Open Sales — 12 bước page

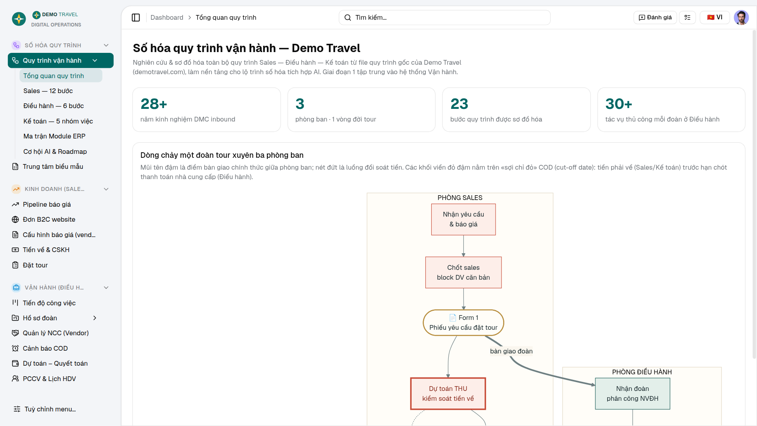pyautogui.click(x=61, y=91)
